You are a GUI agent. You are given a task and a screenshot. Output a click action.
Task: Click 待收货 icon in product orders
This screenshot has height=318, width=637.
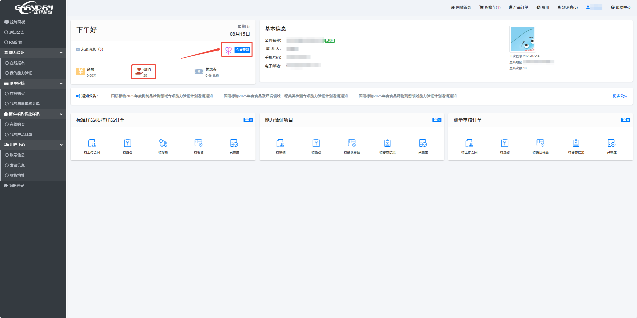coord(199,143)
